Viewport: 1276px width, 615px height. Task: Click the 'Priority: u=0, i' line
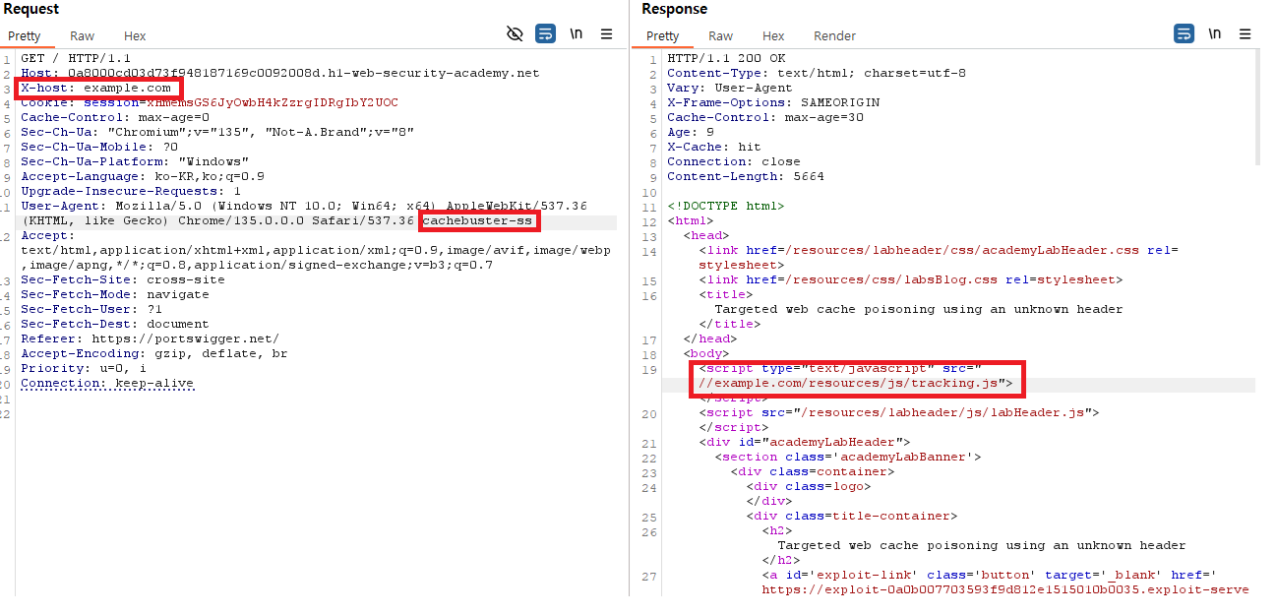coord(84,368)
